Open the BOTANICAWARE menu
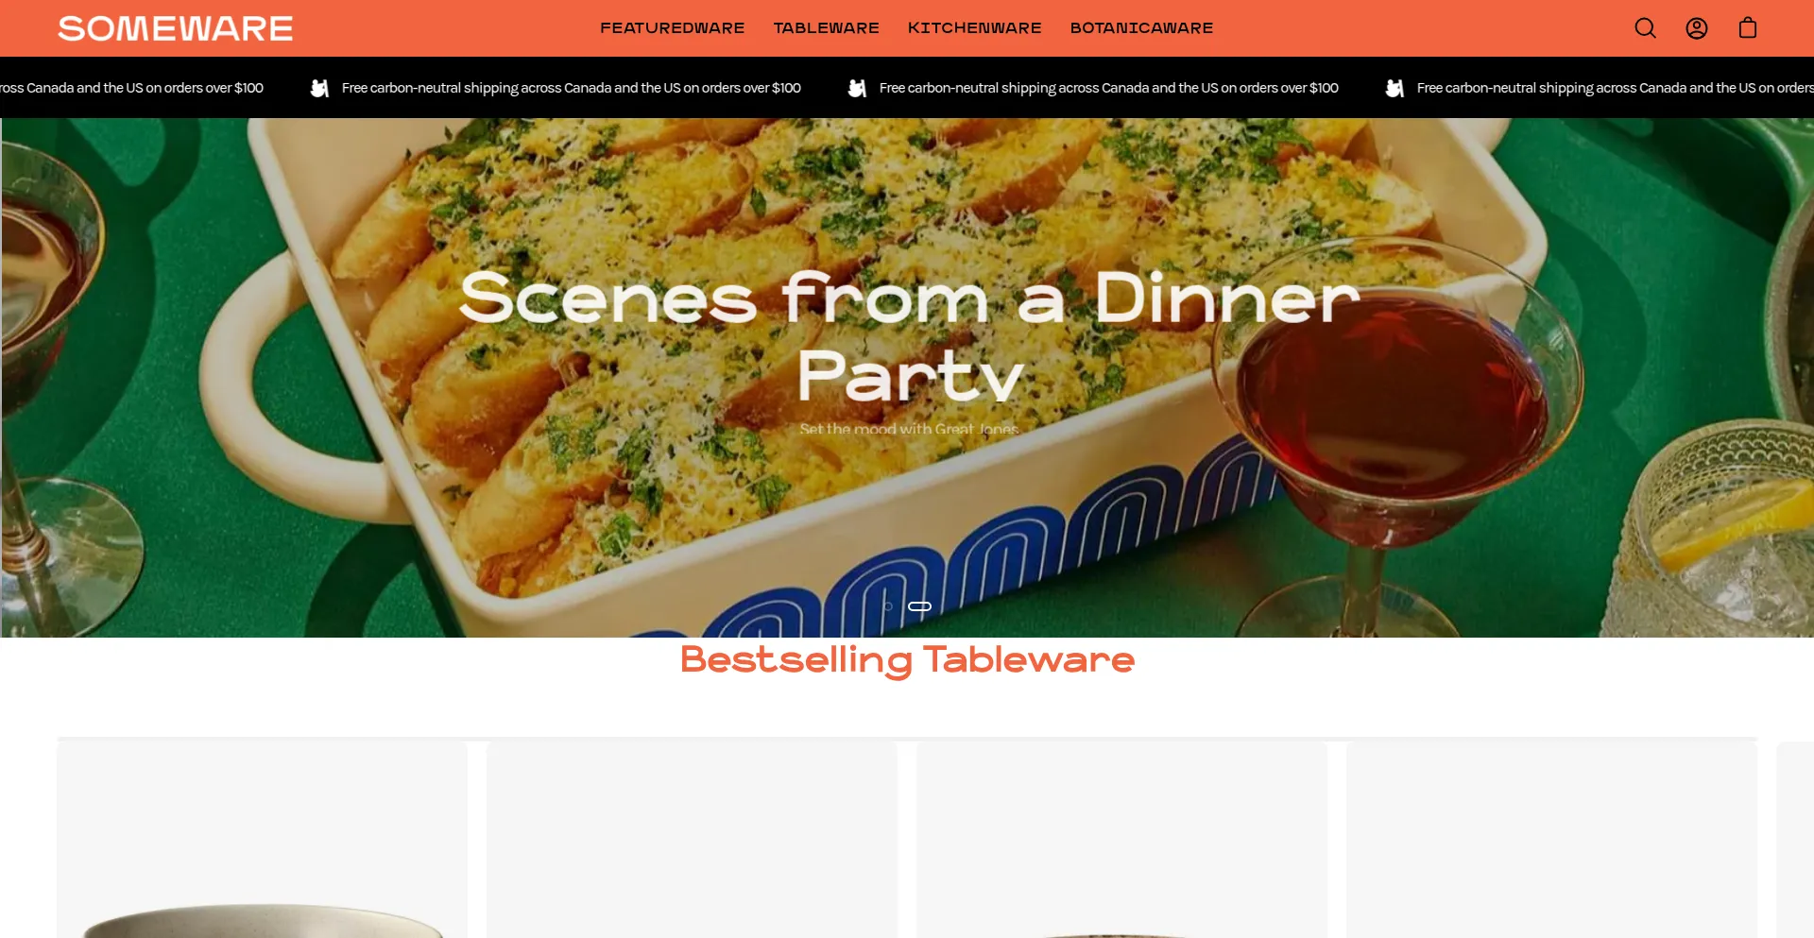Image resolution: width=1814 pixels, height=938 pixels. tap(1141, 28)
